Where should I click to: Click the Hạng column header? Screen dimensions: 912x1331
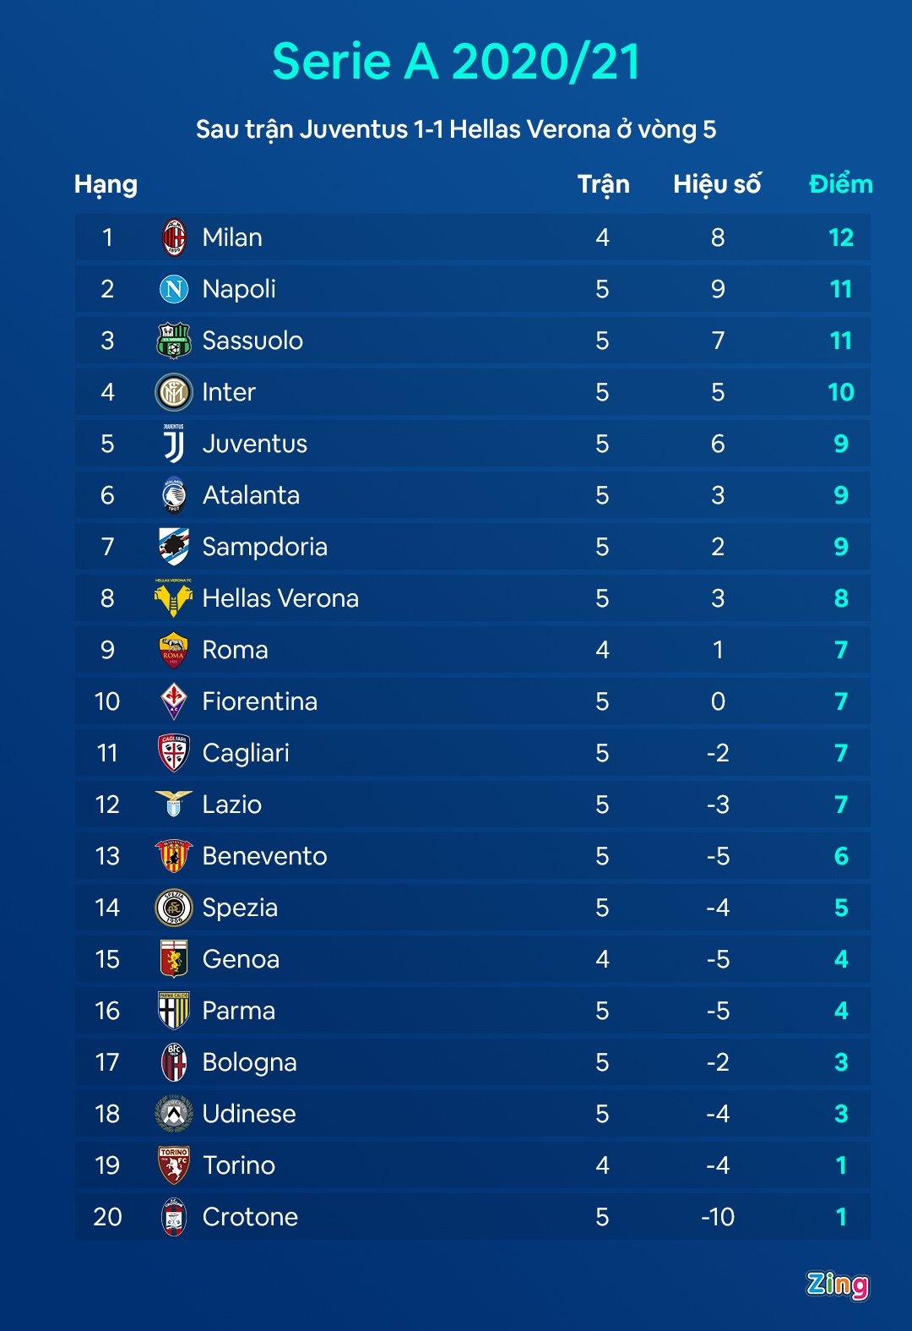[106, 184]
